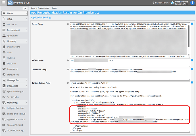Screen dimensions: 196x136
Task: Expand the Monitoring sidebar section
Action: click(26, 103)
